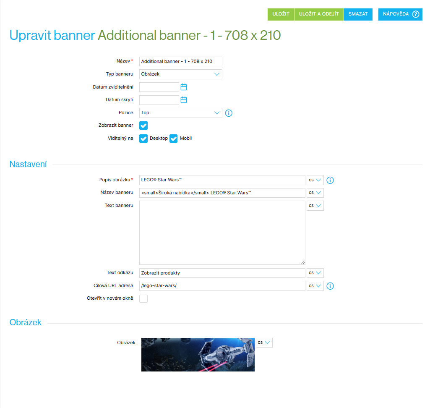Focus the Popis obrázku text field
Viewport: 430px width, 408px height.
click(222, 180)
